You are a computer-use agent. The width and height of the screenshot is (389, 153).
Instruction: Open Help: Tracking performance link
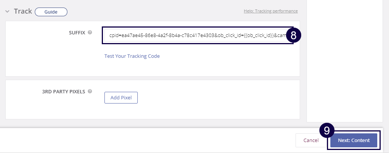271,11
